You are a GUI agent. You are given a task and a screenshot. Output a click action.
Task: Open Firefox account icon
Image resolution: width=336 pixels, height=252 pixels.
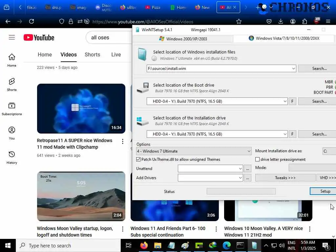(x=293, y=21)
